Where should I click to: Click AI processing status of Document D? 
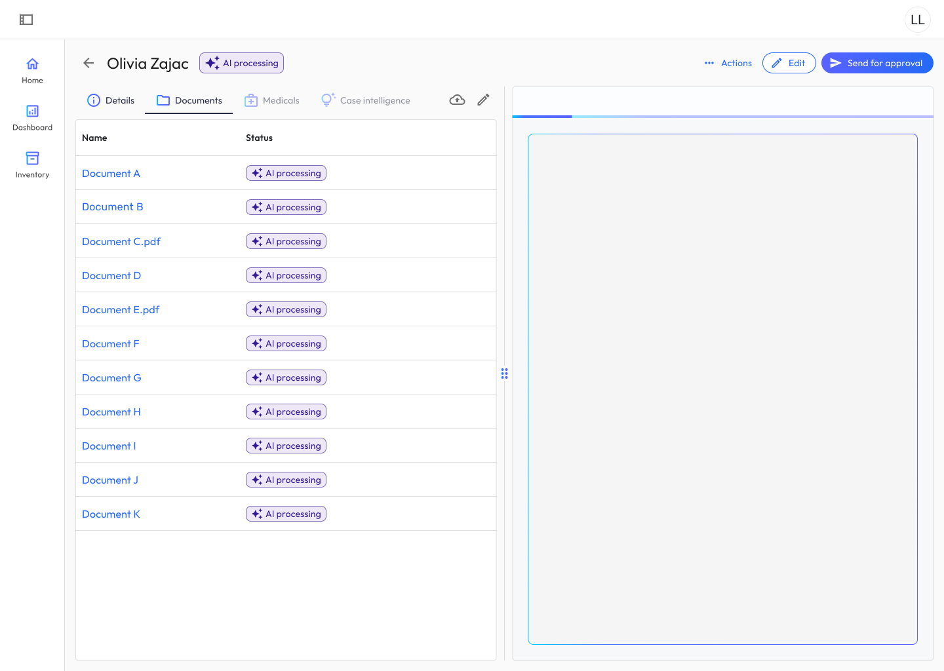pyautogui.click(x=286, y=275)
